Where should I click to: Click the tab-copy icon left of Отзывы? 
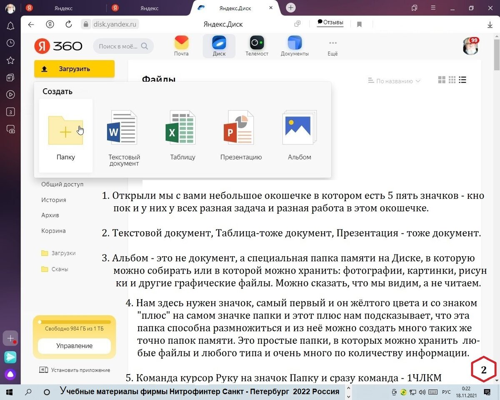pyautogui.click(x=297, y=24)
